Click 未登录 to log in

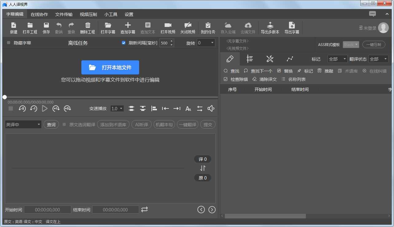coord(368,28)
